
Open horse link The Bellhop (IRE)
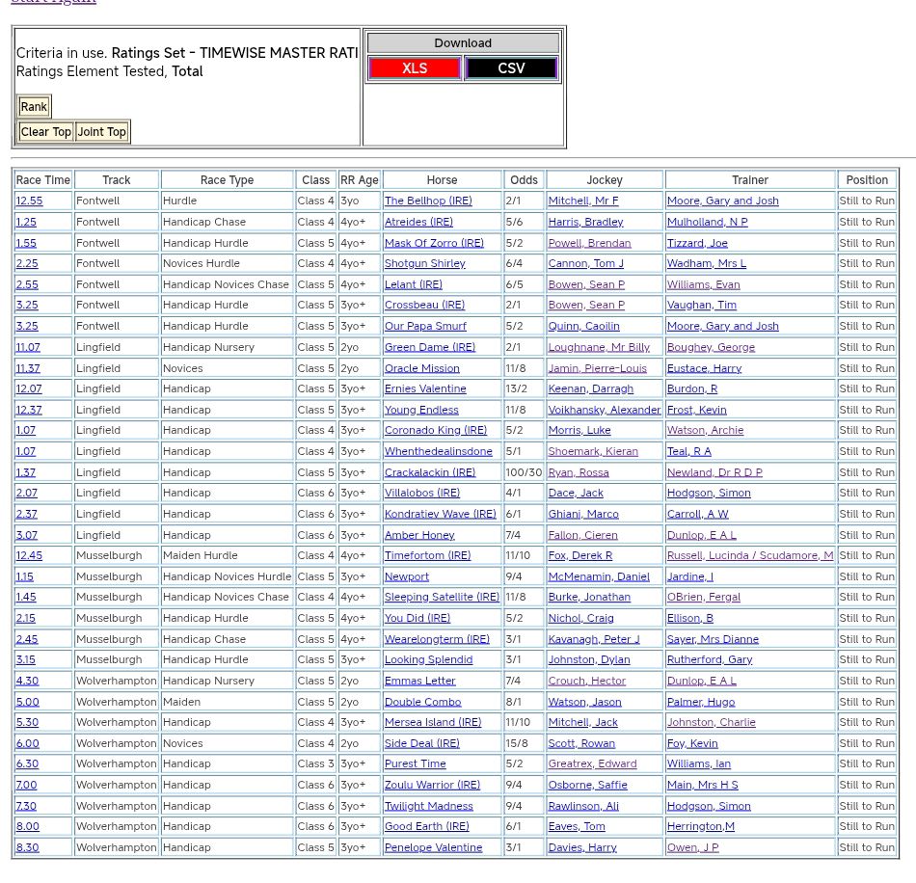(428, 201)
